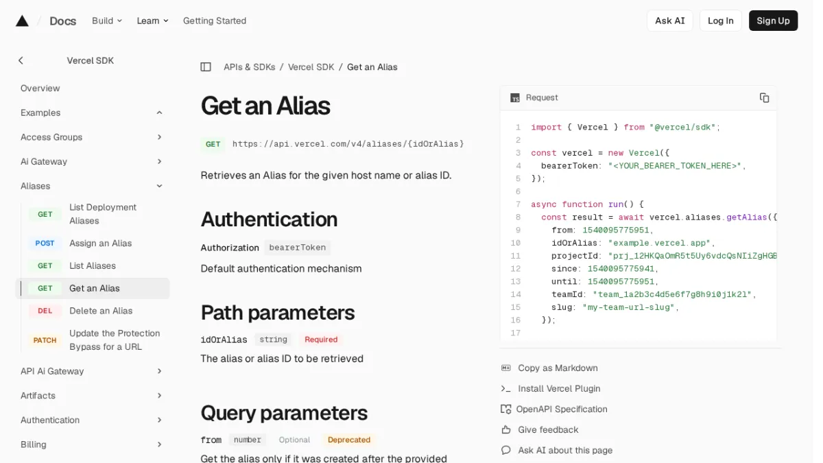Click the Path parameters heading
The image size is (823, 463).
[277, 312]
